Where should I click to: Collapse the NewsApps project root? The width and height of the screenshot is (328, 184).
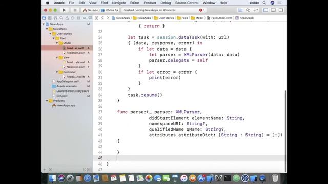pyautogui.click(x=44, y=24)
